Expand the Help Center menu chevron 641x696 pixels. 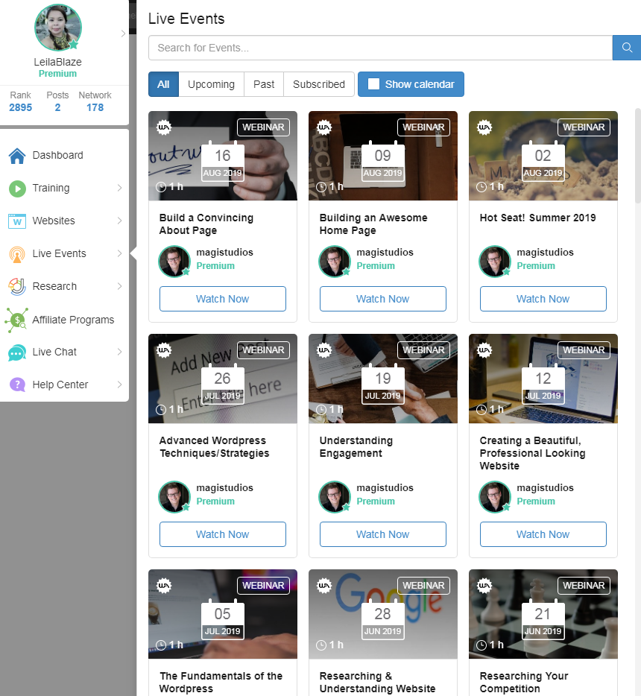click(119, 385)
